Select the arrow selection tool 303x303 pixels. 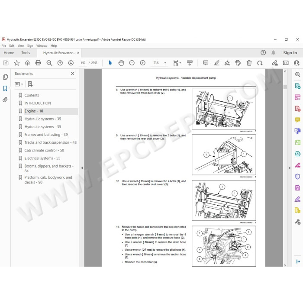110,63
